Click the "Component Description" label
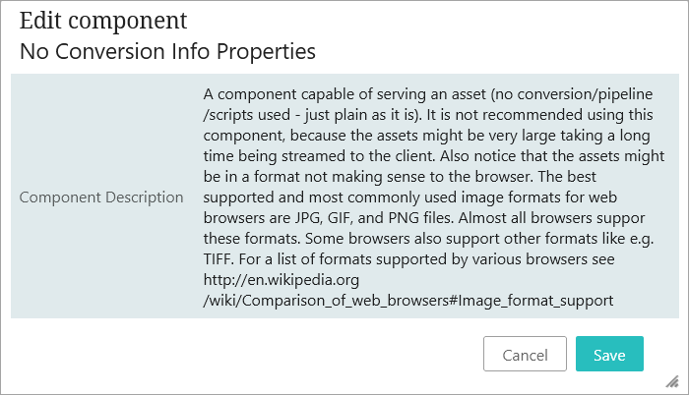The width and height of the screenshot is (689, 395). click(x=101, y=197)
